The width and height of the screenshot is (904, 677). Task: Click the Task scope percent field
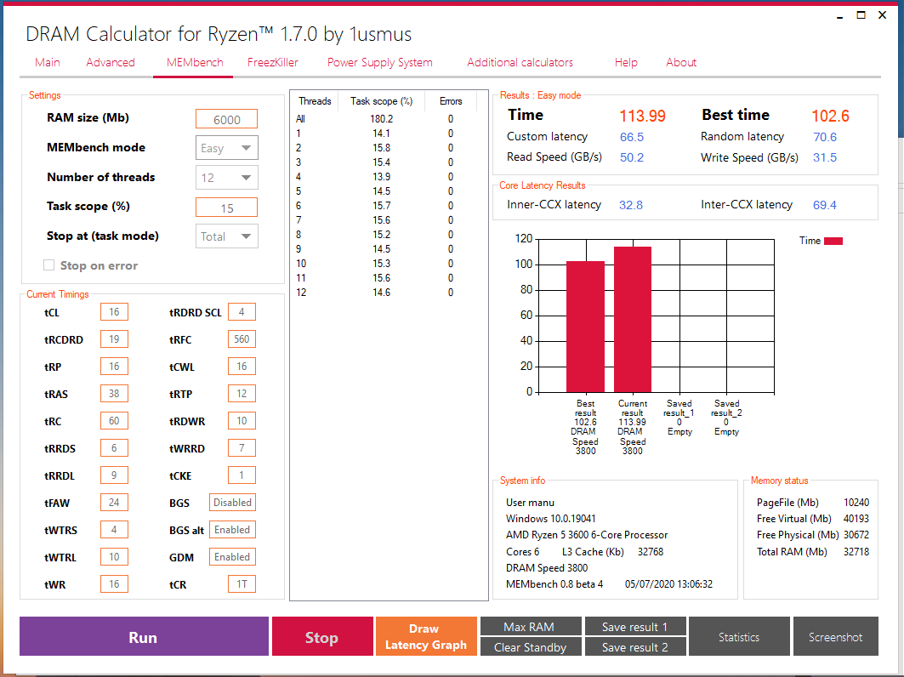click(226, 208)
